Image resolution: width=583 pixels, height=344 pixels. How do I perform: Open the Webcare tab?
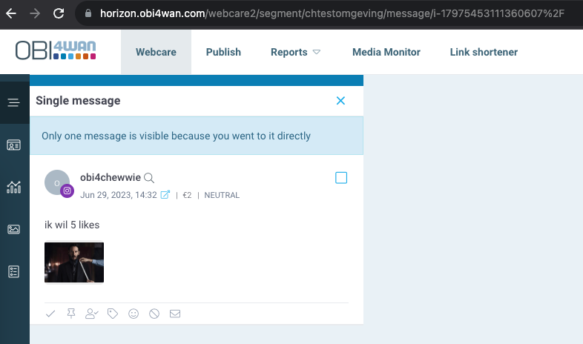[x=157, y=52]
